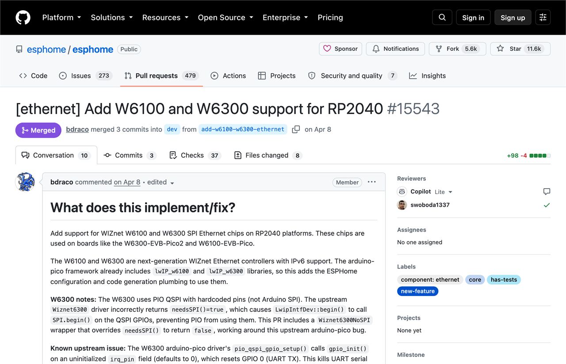Select the Checks tab
The image size is (566, 364).
click(195, 155)
